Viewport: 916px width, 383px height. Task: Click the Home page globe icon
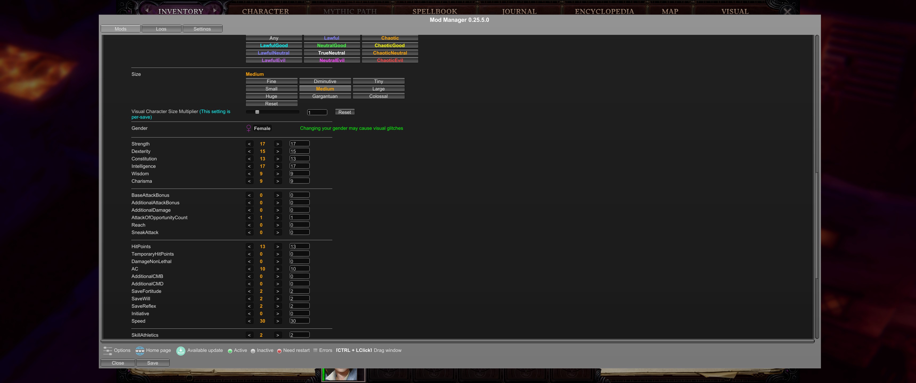(x=140, y=351)
